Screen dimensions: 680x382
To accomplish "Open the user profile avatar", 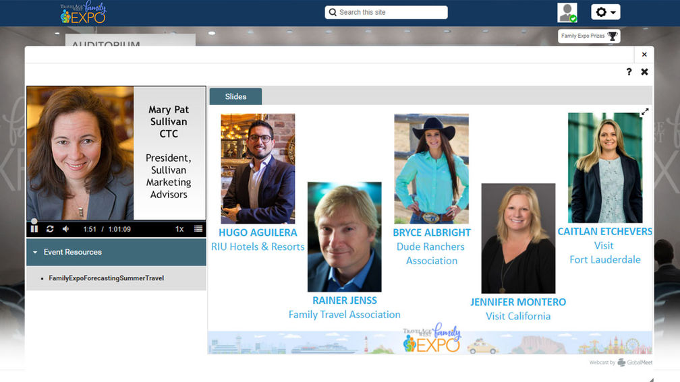I will point(567,13).
